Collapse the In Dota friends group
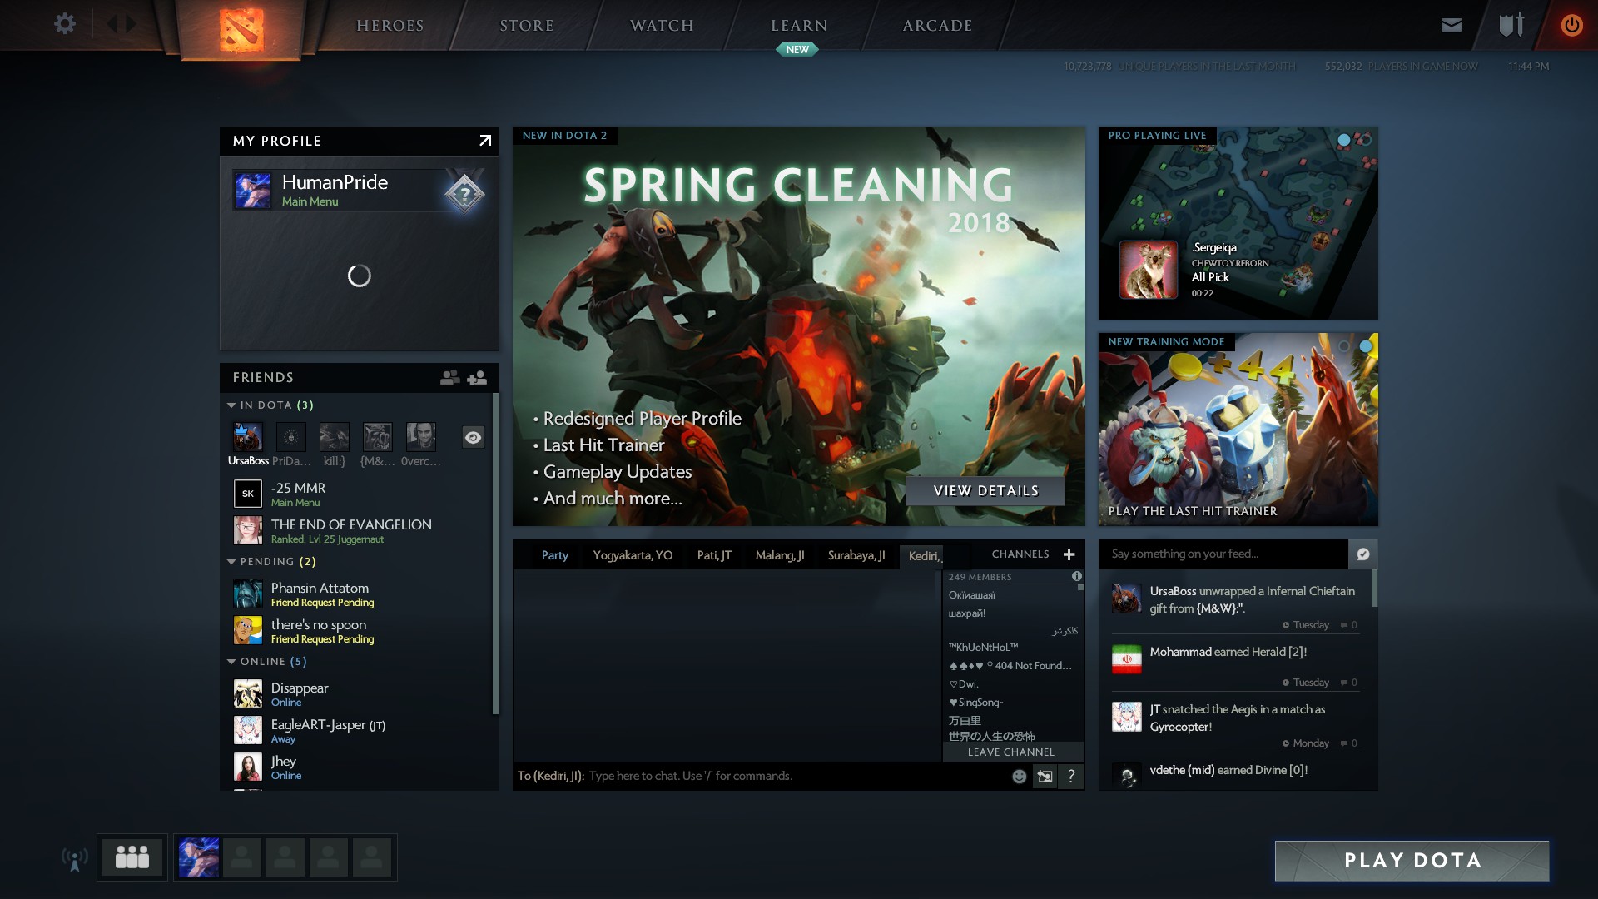Viewport: 1598px width, 899px height. 231,405
